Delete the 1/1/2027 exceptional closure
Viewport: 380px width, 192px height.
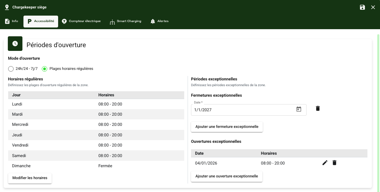pos(318,109)
